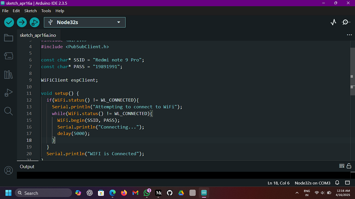Open the Search sidebar panel
Screen dimensions: 355x199
(8, 111)
